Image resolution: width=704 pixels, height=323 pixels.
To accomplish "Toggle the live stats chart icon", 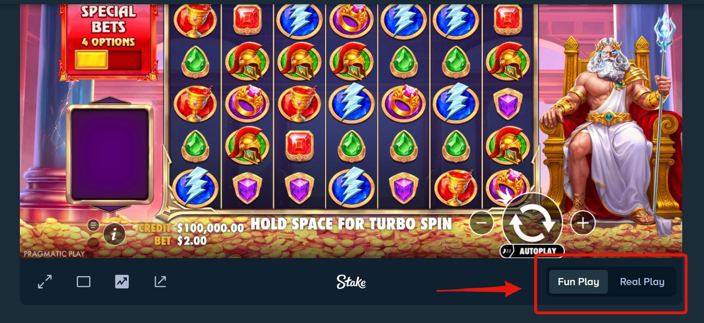I will (122, 282).
